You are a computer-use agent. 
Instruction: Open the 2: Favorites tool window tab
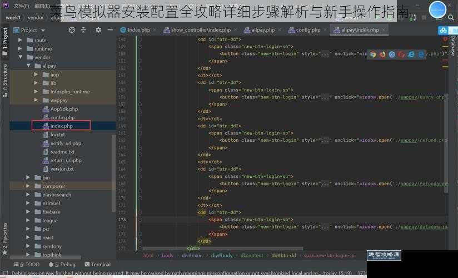pyautogui.click(x=4, y=239)
